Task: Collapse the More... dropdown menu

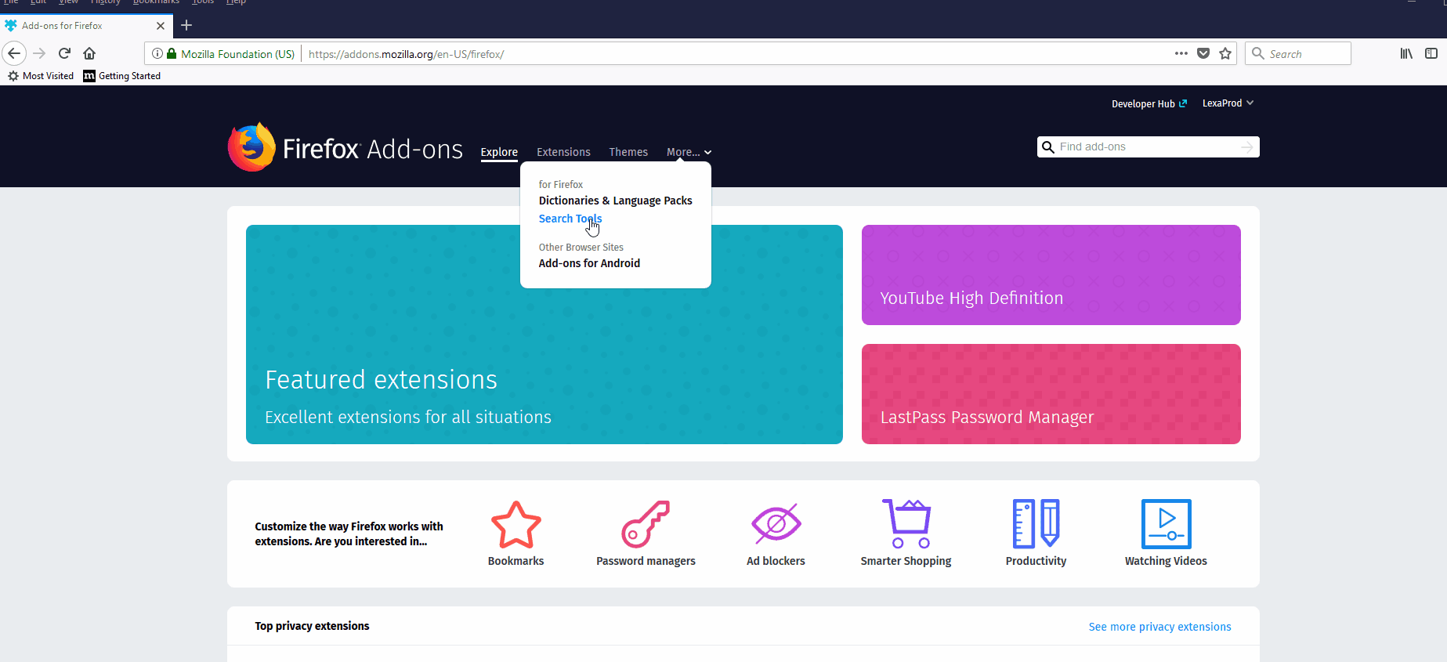Action: coord(689,152)
